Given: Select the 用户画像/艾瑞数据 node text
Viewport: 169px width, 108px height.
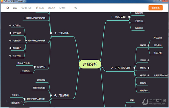Looking at the screenshot, I should click(x=37, y=40).
